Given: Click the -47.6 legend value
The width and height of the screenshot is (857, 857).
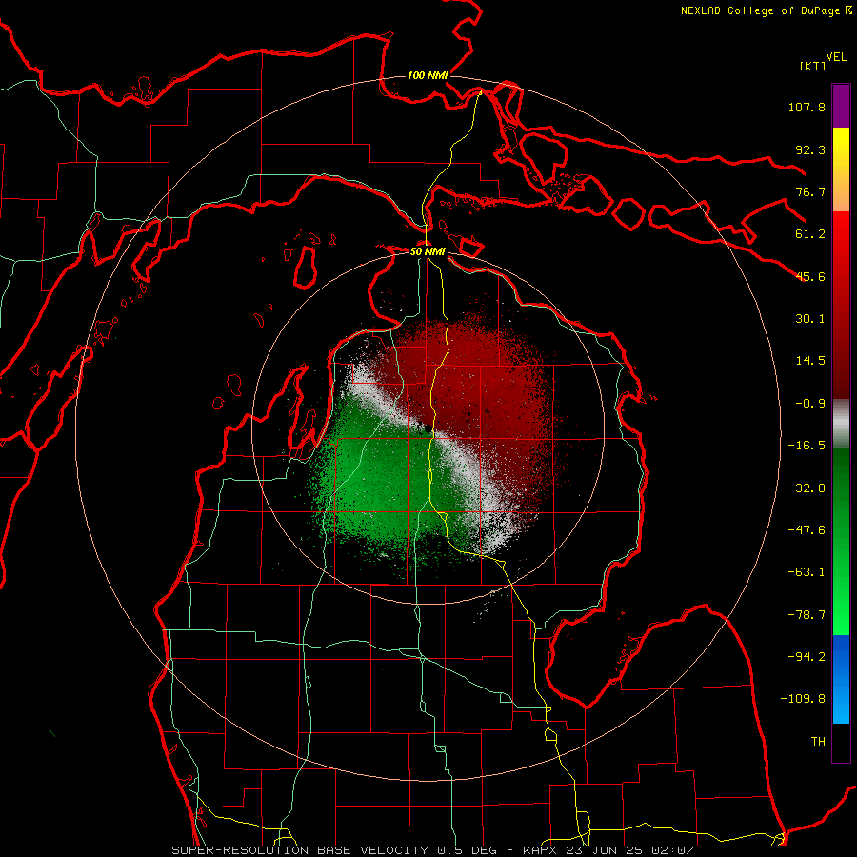Looking at the screenshot, I should click(807, 530).
